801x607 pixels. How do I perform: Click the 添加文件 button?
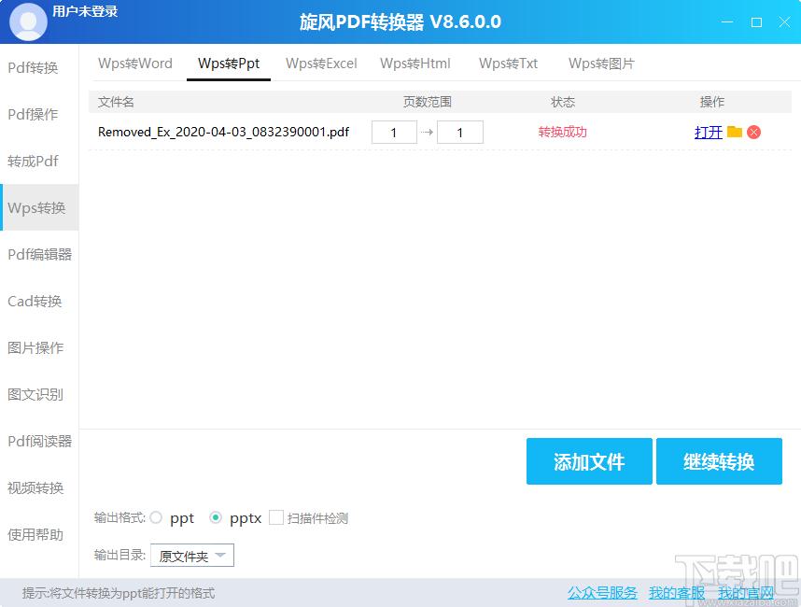(x=589, y=461)
